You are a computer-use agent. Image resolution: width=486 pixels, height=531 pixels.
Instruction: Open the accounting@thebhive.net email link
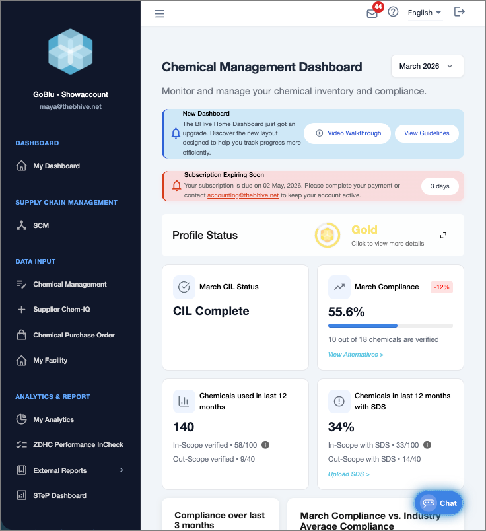tap(243, 195)
